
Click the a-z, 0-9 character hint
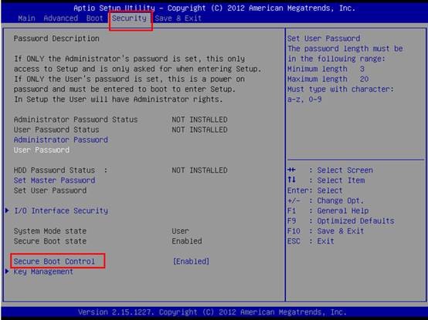click(x=304, y=99)
